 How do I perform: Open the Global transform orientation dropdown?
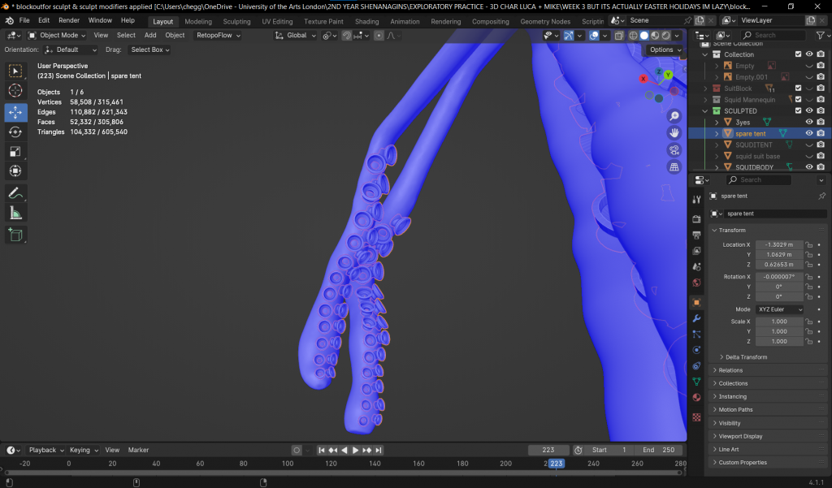[295, 36]
